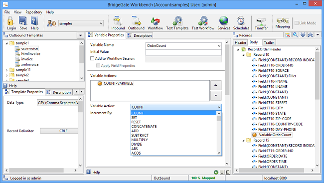Image resolution: width=324 pixels, height=183 pixels.
Task: Switch to the Header tab in Records
Action: click(240, 42)
